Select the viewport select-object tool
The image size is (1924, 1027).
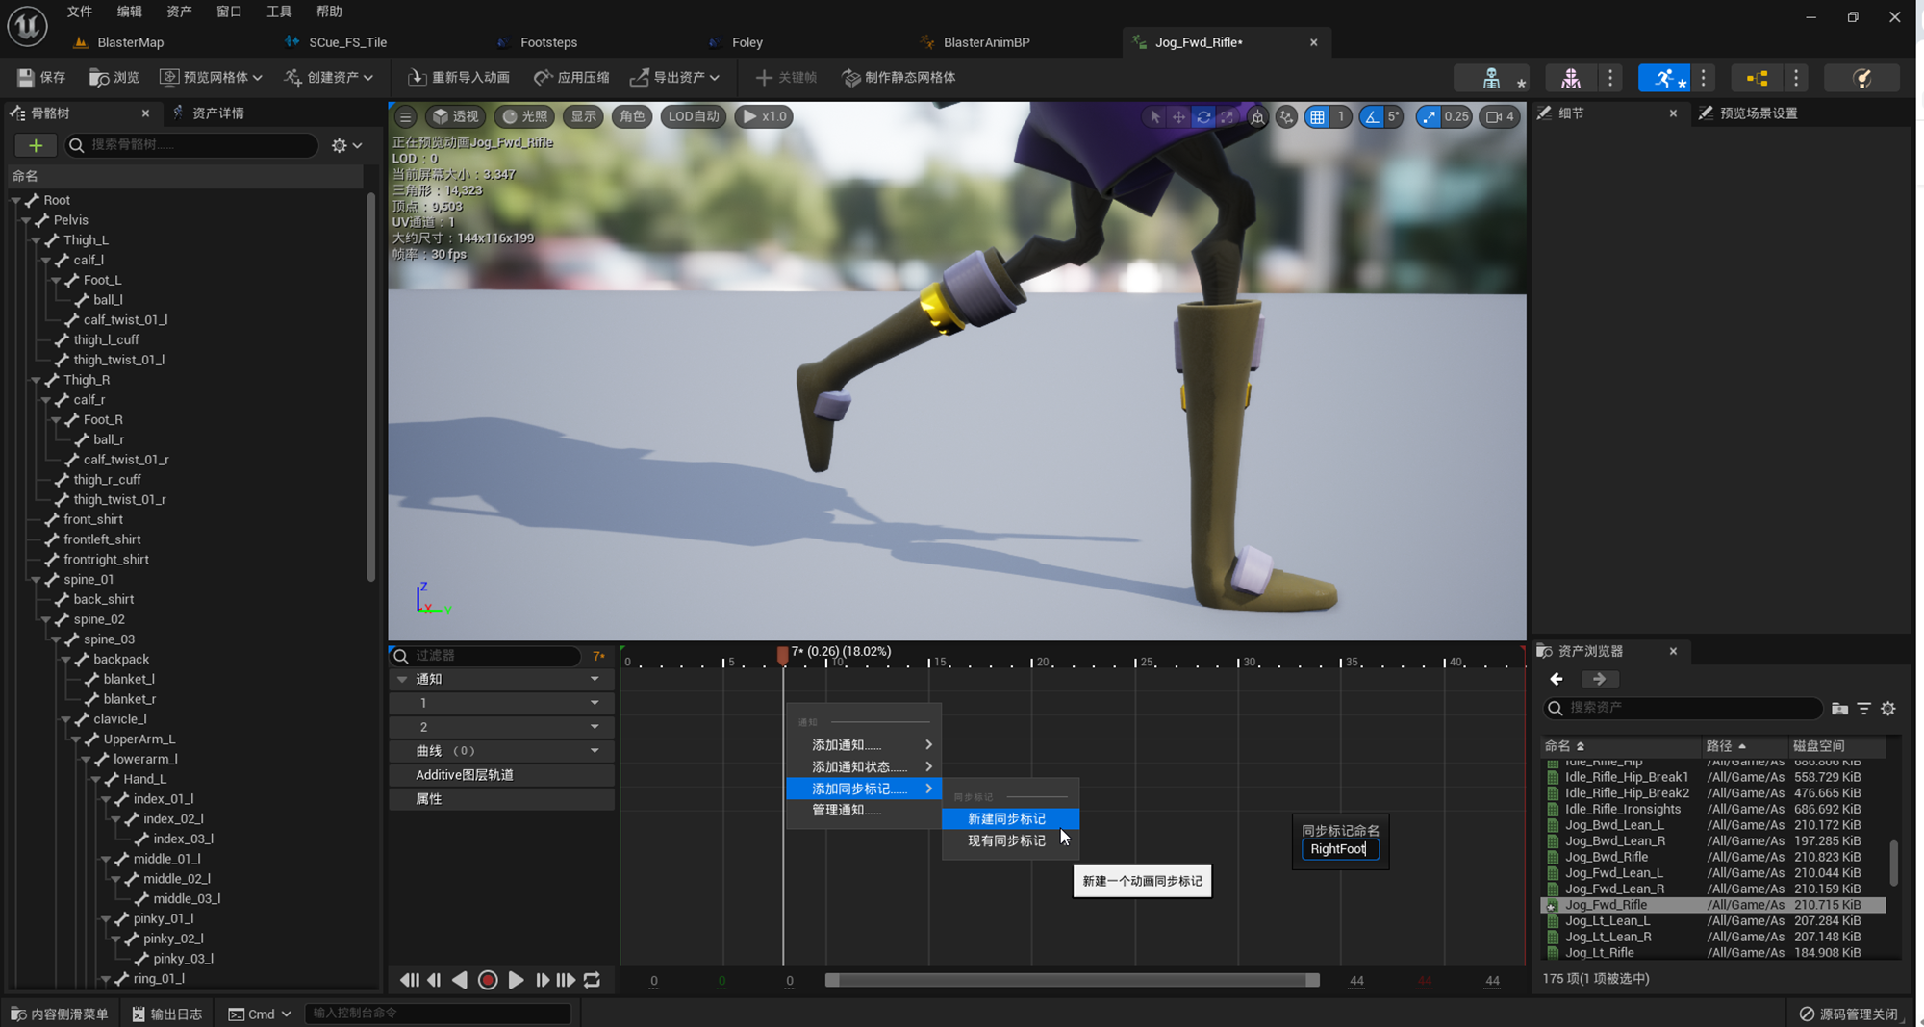click(1154, 116)
